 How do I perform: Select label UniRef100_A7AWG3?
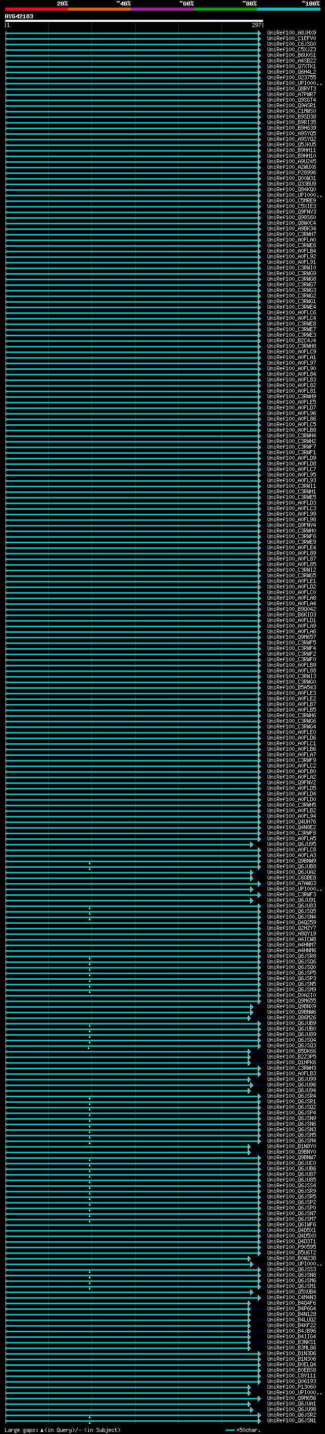click(291, 884)
